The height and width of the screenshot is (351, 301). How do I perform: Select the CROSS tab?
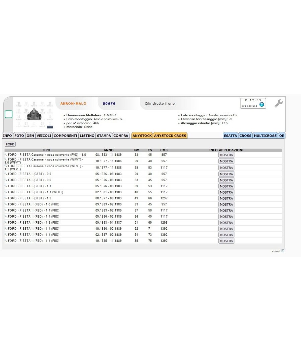tap(245, 135)
